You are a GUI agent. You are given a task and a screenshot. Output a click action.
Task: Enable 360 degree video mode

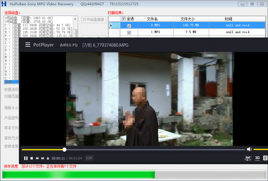[x=248, y=158]
